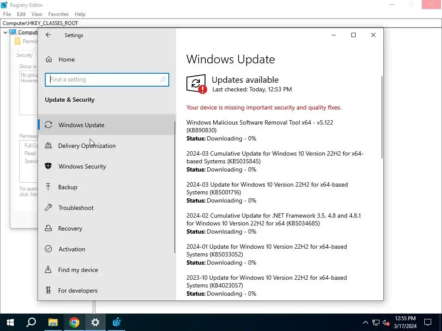The height and width of the screenshot is (331, 442).
Task: Click the Delivery Optimization icon
Action: click(x=48, y=145)
